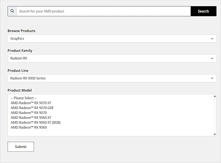Click the Product Model list scroll up arrow
Image resolution: width=221 pixels, height=163 pixels.
point(215,96)
